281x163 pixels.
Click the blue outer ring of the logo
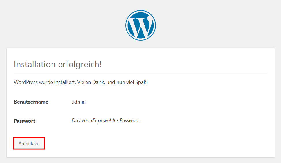140,11
